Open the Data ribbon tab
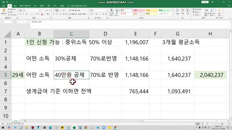 (42, 6)
